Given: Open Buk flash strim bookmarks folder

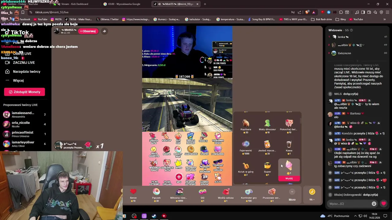Looking at the screenshot, I should (321, 19).
